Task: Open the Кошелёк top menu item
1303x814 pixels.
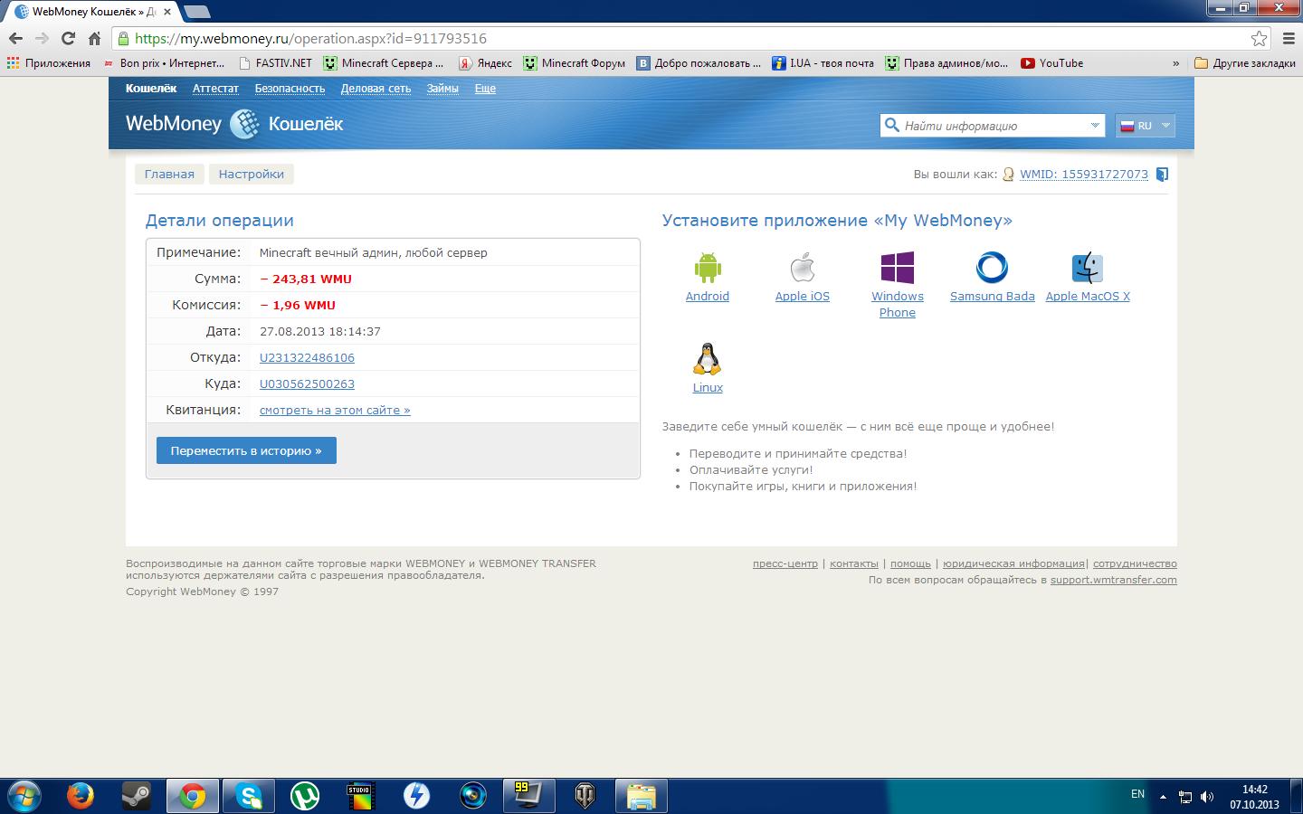Action: point(151,88)
